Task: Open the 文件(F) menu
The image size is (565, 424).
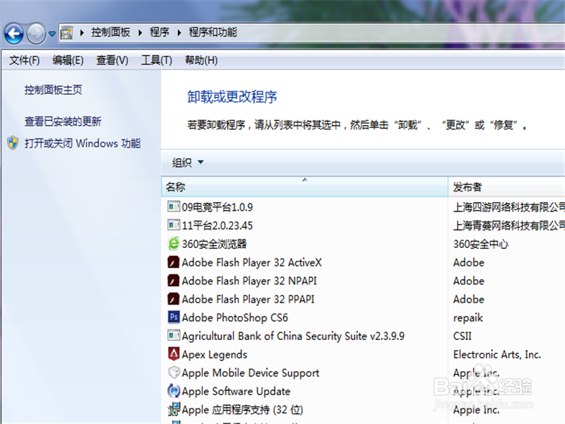Action: coord(25,60)
